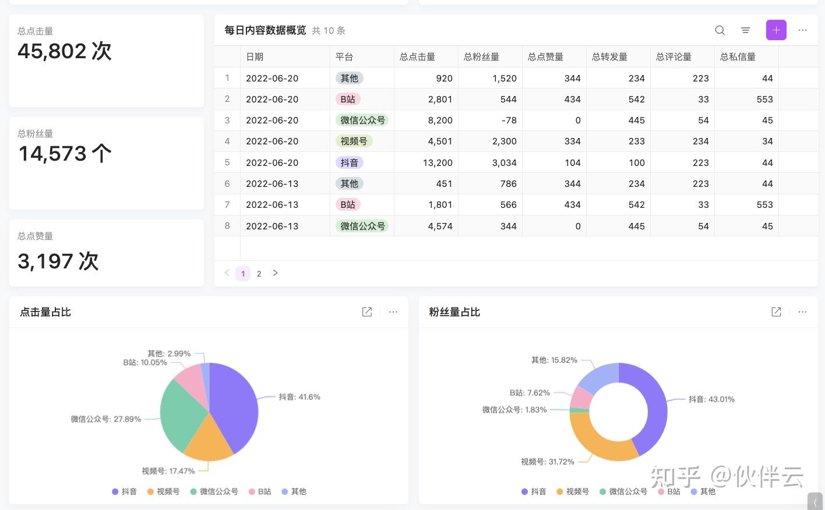The height and width of the screenshot is (510, 825).
Task: Open the filter icon in table header
Action: (x=745, y=30)
